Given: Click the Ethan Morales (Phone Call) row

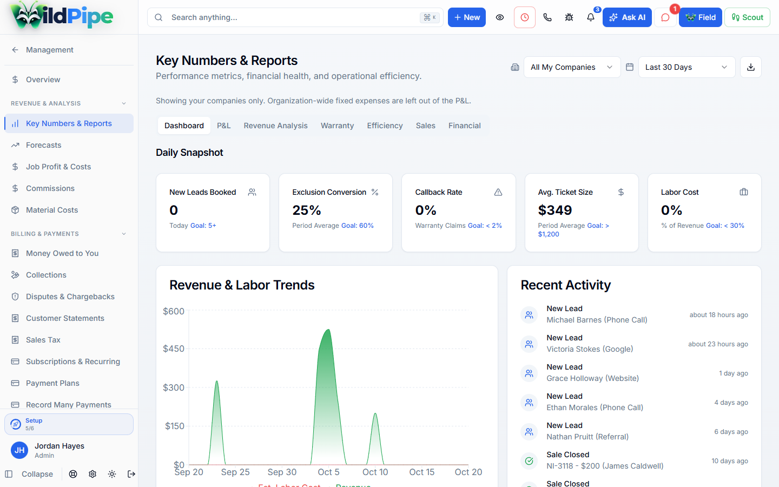Looking at the screenshot, I should [x=634, y=402].
